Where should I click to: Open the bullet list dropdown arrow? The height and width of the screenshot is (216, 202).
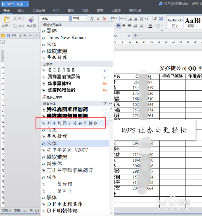(116, 19)
